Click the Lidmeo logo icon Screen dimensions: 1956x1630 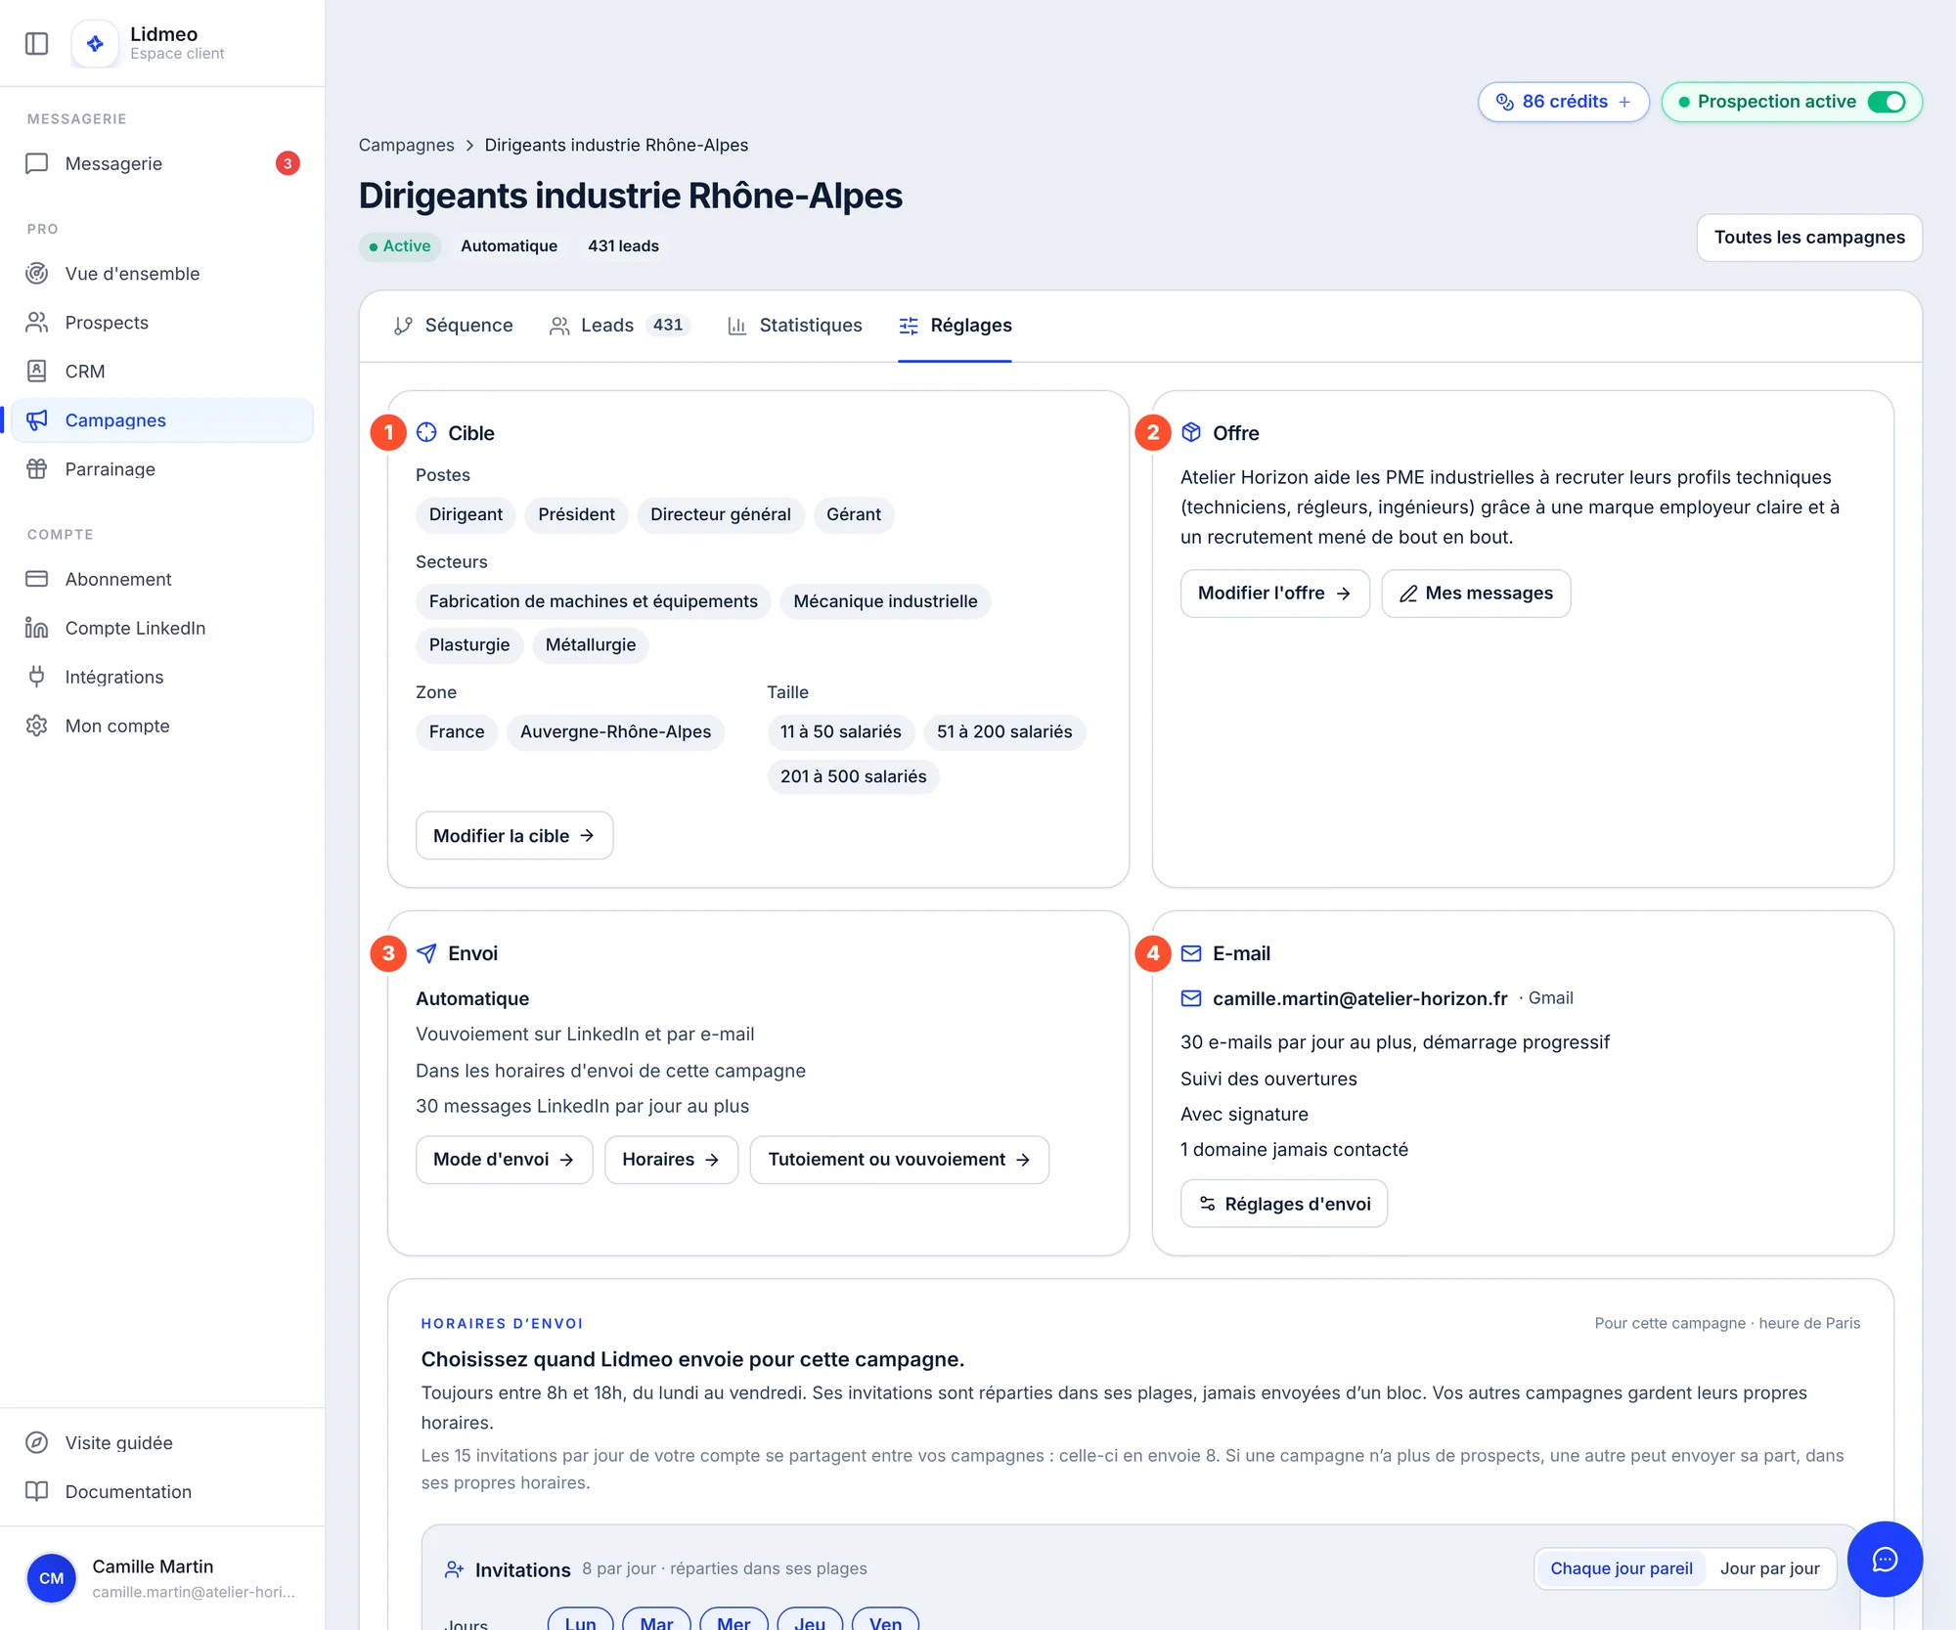tap(95, 44)
